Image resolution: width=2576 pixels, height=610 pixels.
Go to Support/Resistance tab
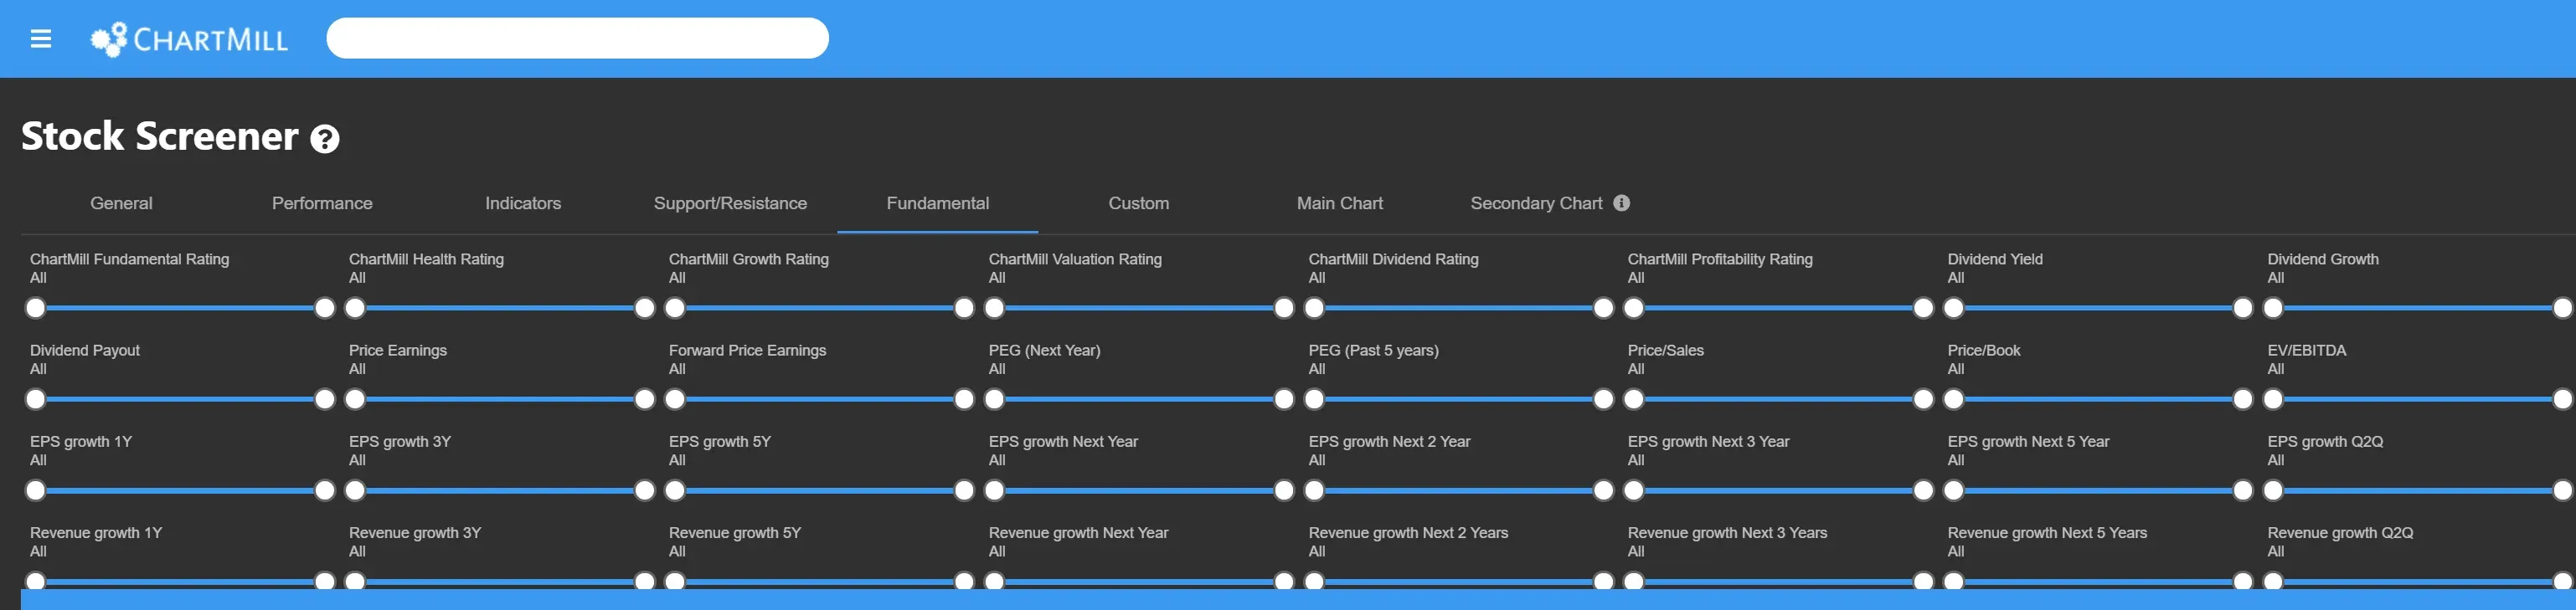pyautogui.click(x=730, y=203)
